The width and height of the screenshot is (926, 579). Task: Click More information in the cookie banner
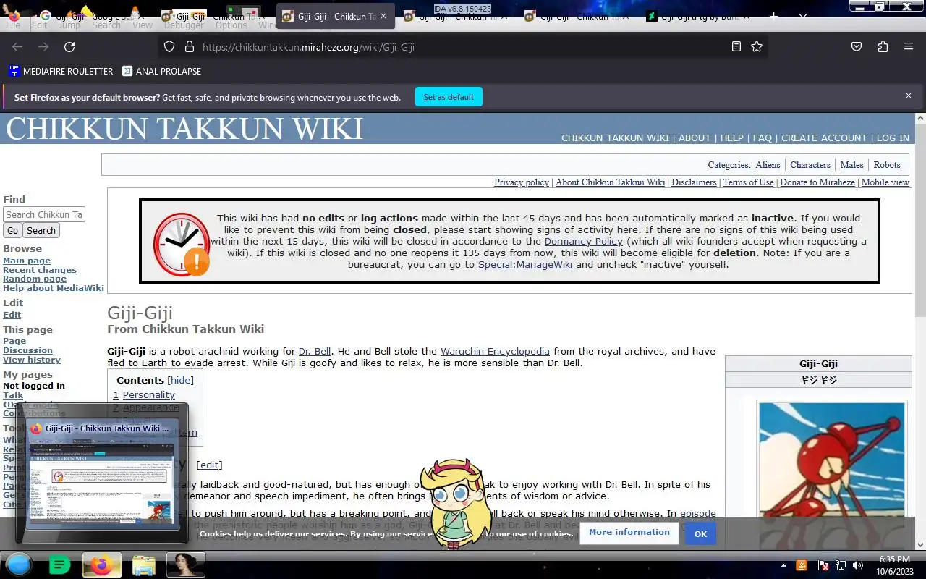tap(629, 532)
